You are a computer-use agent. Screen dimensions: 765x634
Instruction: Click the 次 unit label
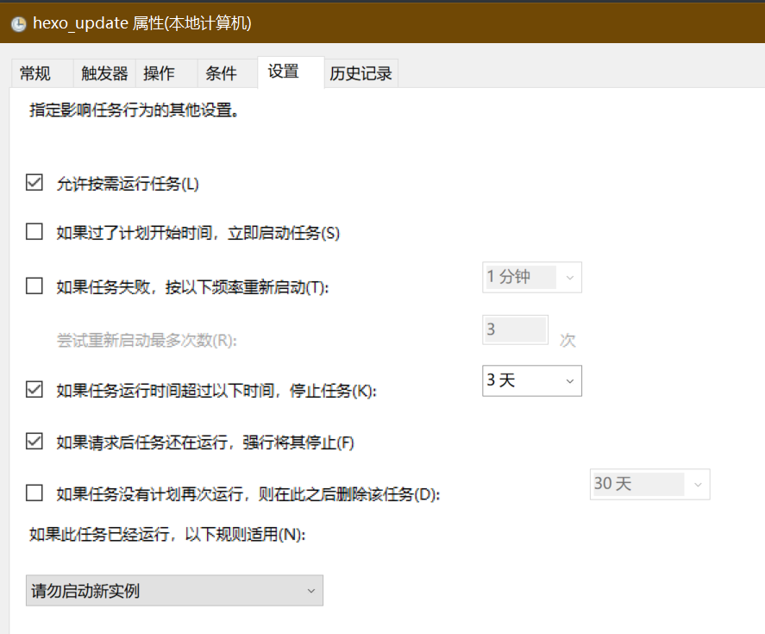click(x=567, y=340)
